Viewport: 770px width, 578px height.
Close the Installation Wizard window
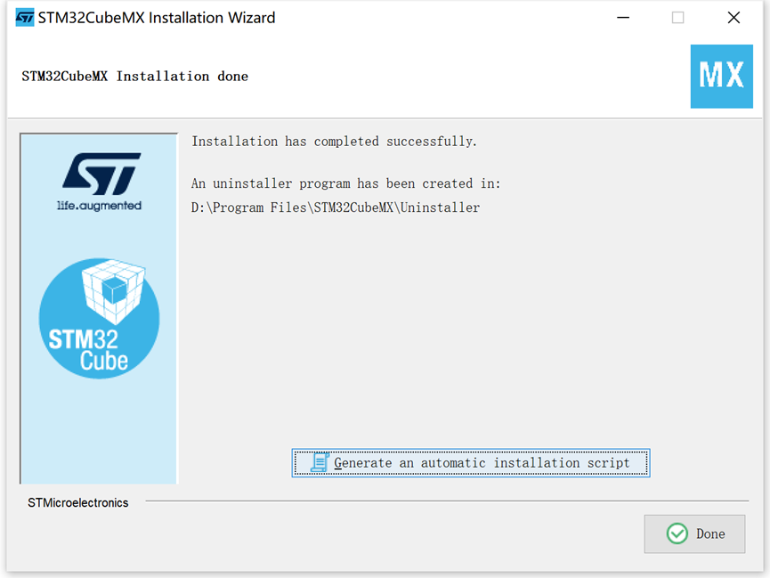pos(734,18)
